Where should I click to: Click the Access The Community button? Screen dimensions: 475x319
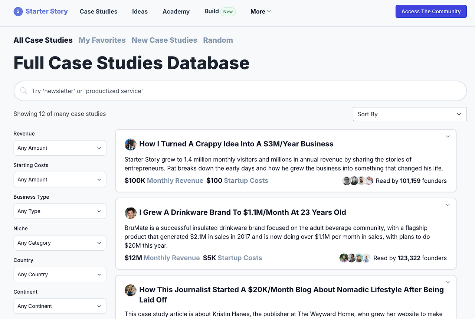431,12
